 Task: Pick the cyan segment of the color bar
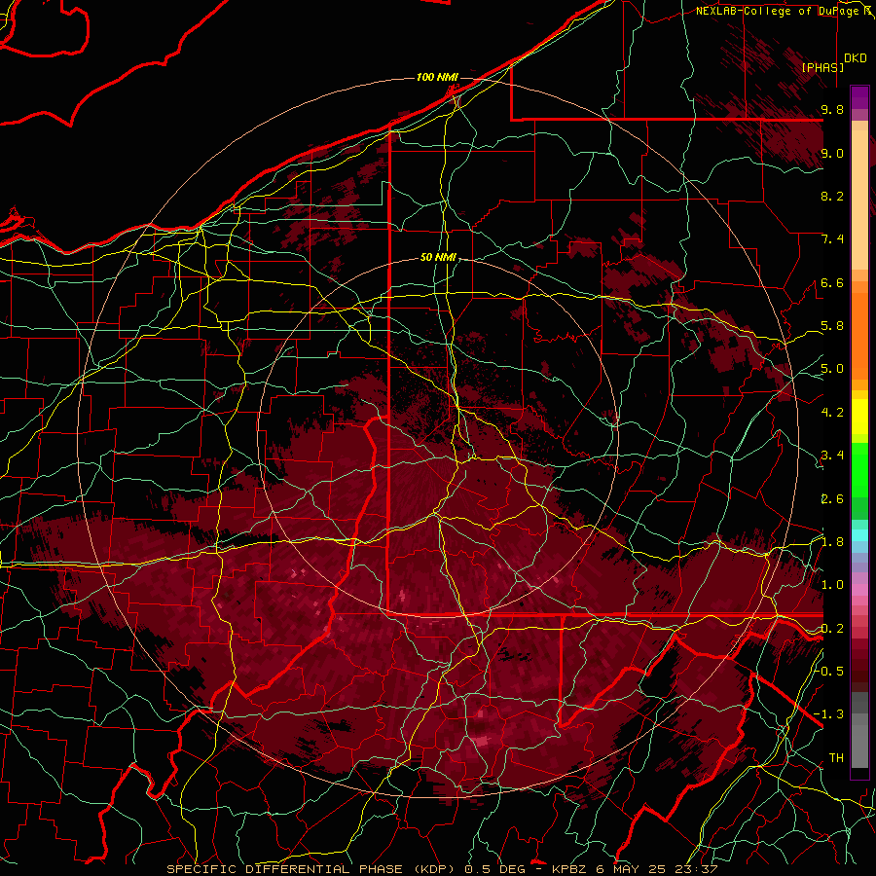(859, 535)
